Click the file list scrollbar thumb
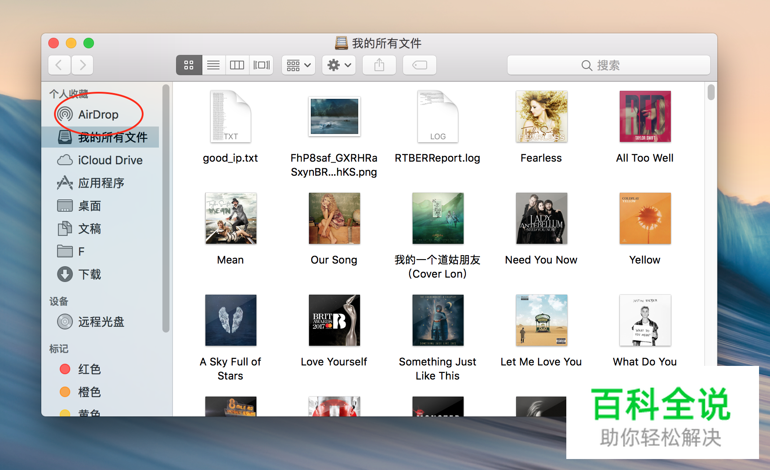Viewport: 770px width, 470px height. 711,92
